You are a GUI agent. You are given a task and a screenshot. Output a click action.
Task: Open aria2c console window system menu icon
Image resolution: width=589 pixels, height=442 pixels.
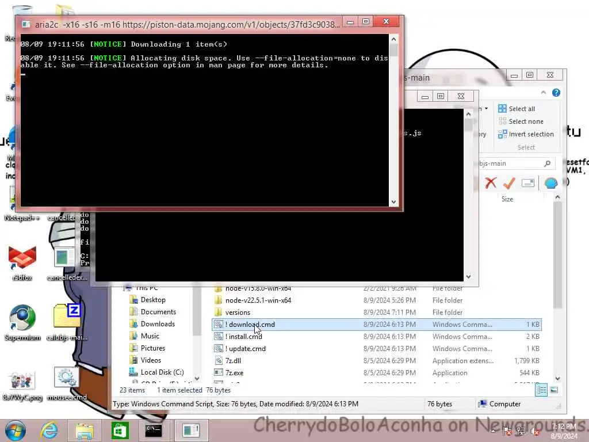tap(26, 24)
